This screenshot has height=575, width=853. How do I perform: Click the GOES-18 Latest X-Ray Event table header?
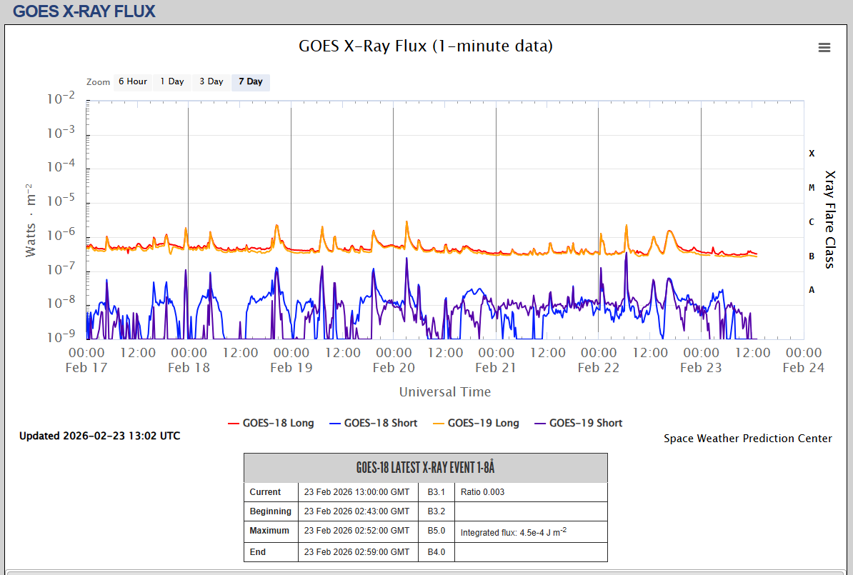coord(425,468)
